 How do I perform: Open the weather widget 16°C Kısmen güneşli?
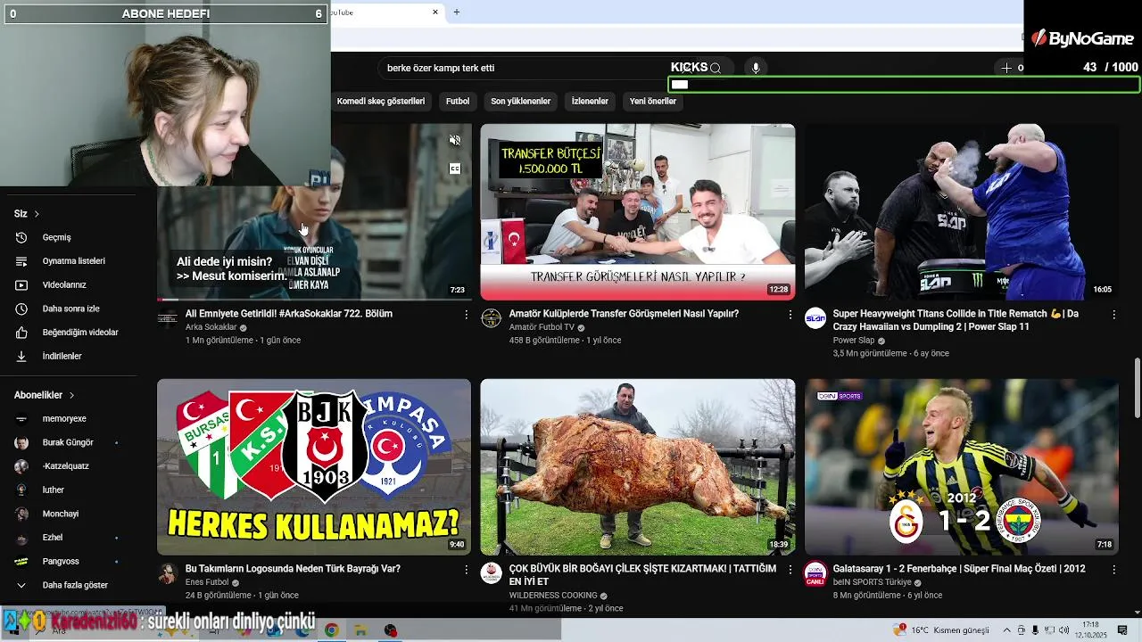point(939,630)
